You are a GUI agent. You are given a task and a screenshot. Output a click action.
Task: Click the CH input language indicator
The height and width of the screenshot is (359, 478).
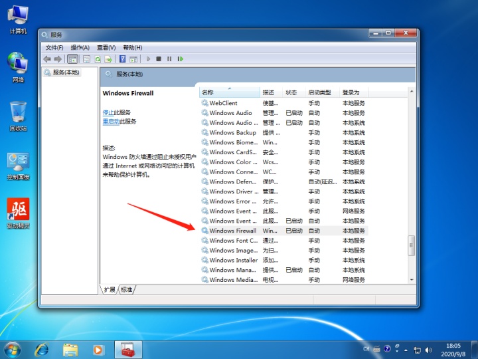[x=366, y=348]
